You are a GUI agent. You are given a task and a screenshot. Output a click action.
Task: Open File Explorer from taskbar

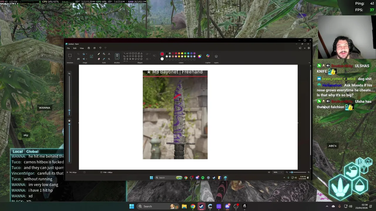(184, 206)
